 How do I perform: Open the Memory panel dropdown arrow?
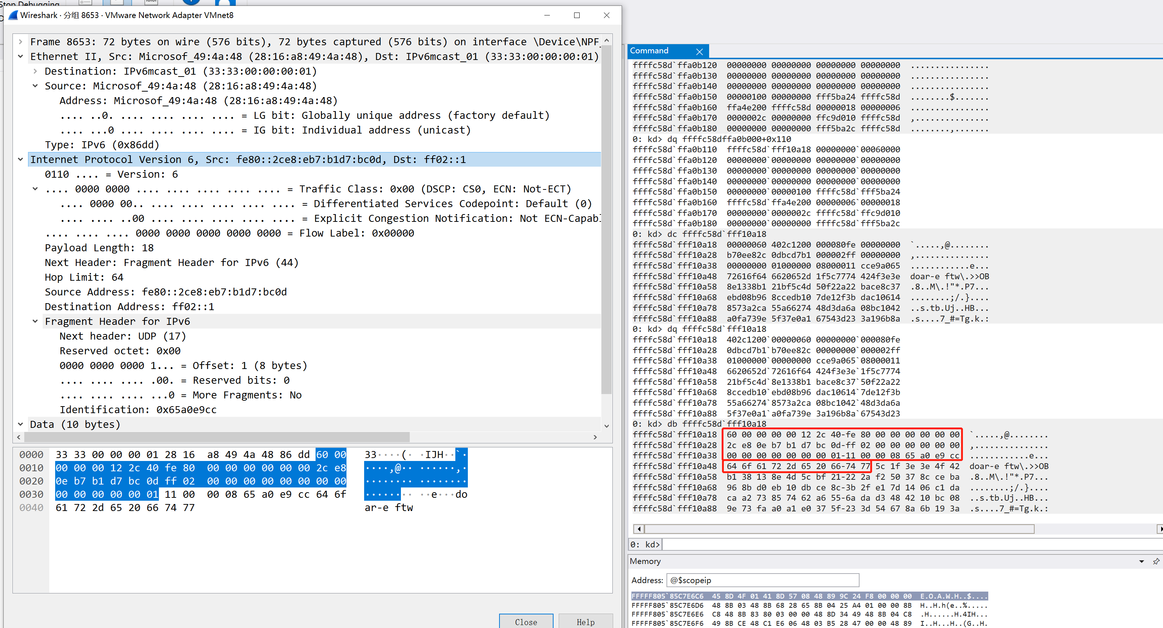coord(1141,562)
